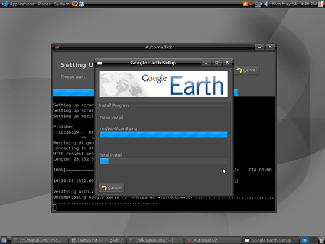This screenshot has height=244, width=325.
Task: Click the Base Install progress bar
Action: tap(164, 134)
